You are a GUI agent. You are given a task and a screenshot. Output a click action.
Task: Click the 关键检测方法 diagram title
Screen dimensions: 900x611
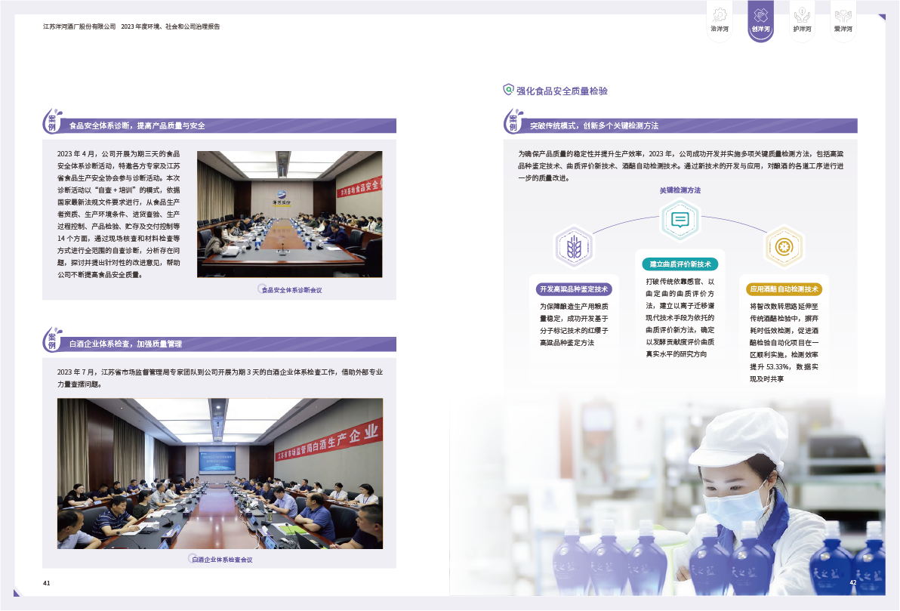(680, 190)
